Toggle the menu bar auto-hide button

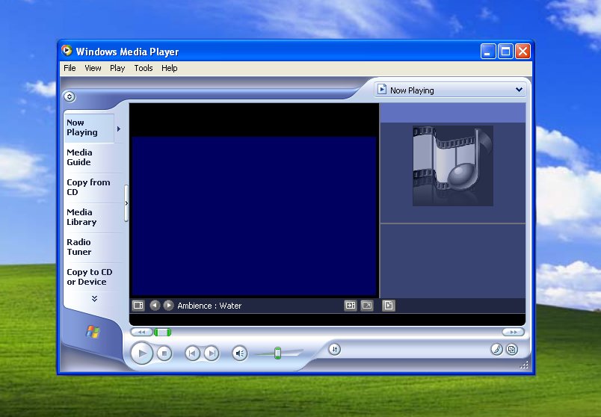(70, 96)
